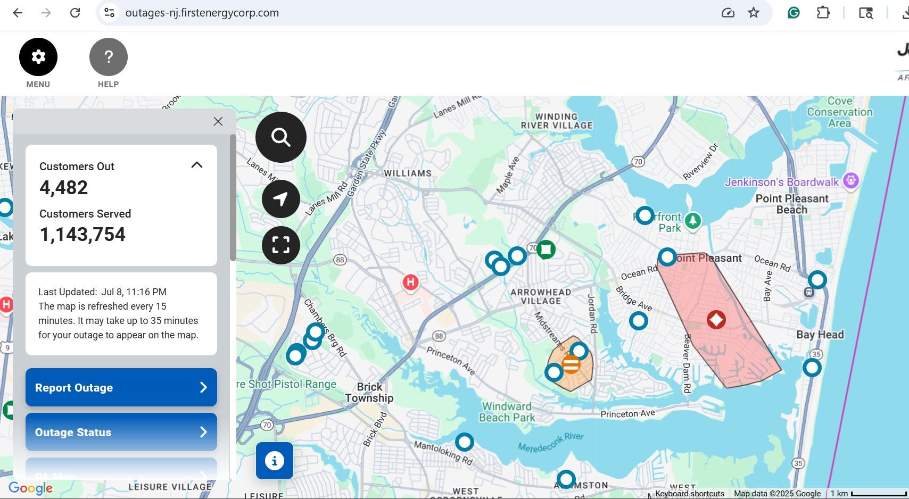Click the Google logo on the map

[30, 488]
